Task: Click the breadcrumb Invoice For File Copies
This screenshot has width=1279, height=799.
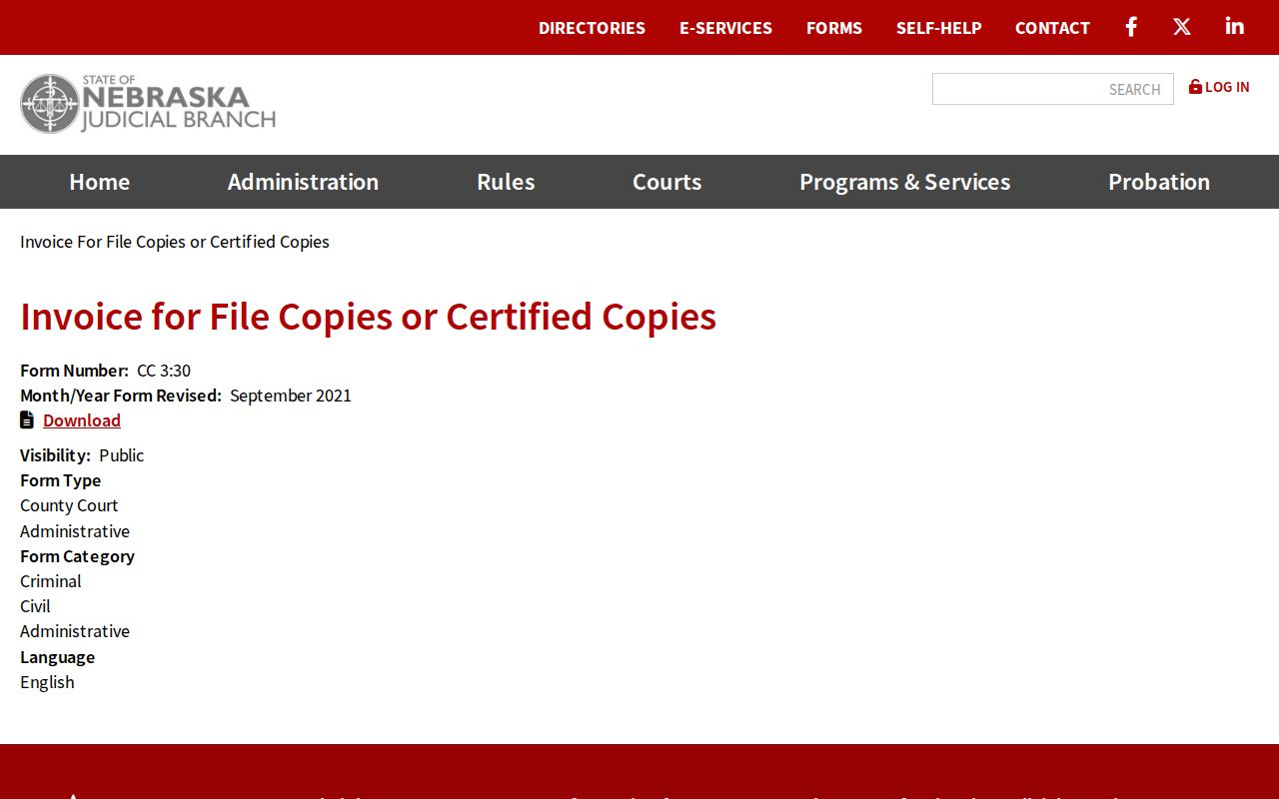Action: (x=175, y=242)
